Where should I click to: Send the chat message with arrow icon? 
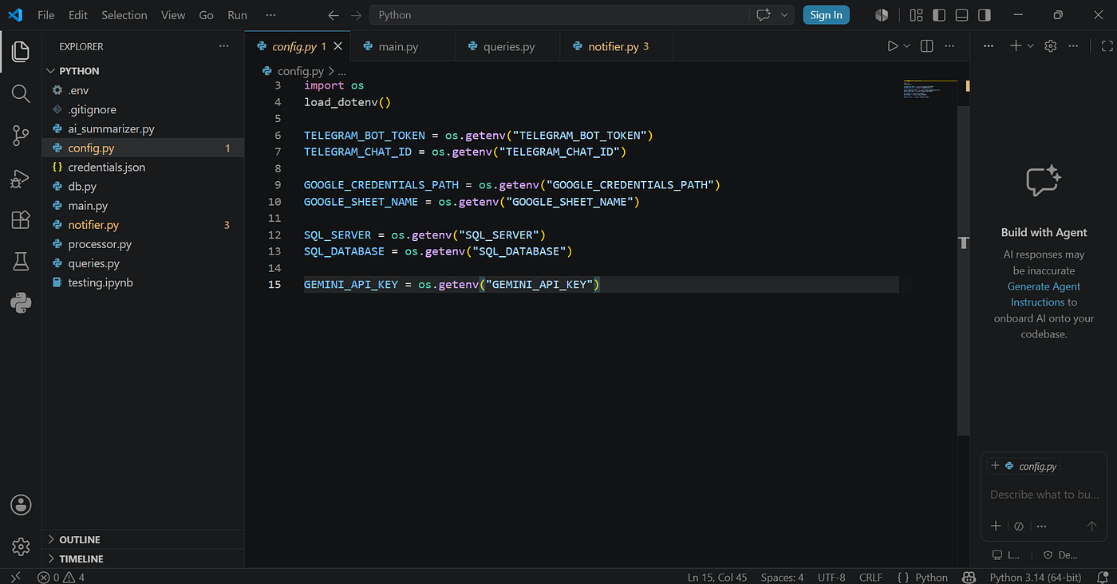tap(1091, 527)
